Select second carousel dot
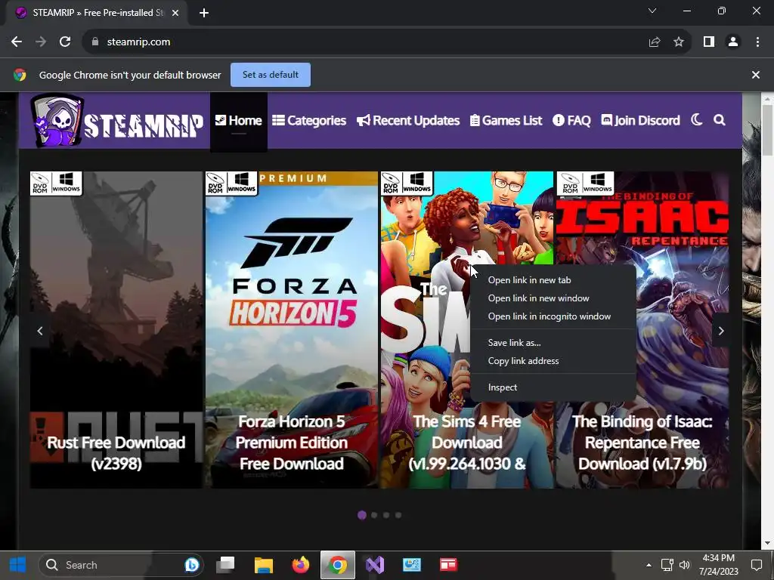 tap(374, 515)
